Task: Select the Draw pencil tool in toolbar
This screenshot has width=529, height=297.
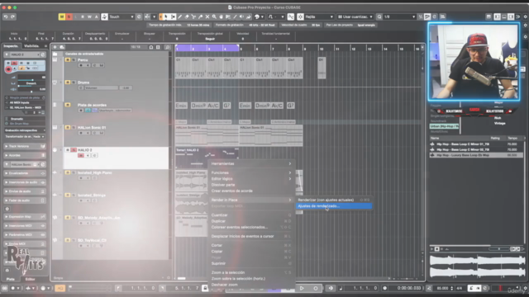Action: point(180,16)
